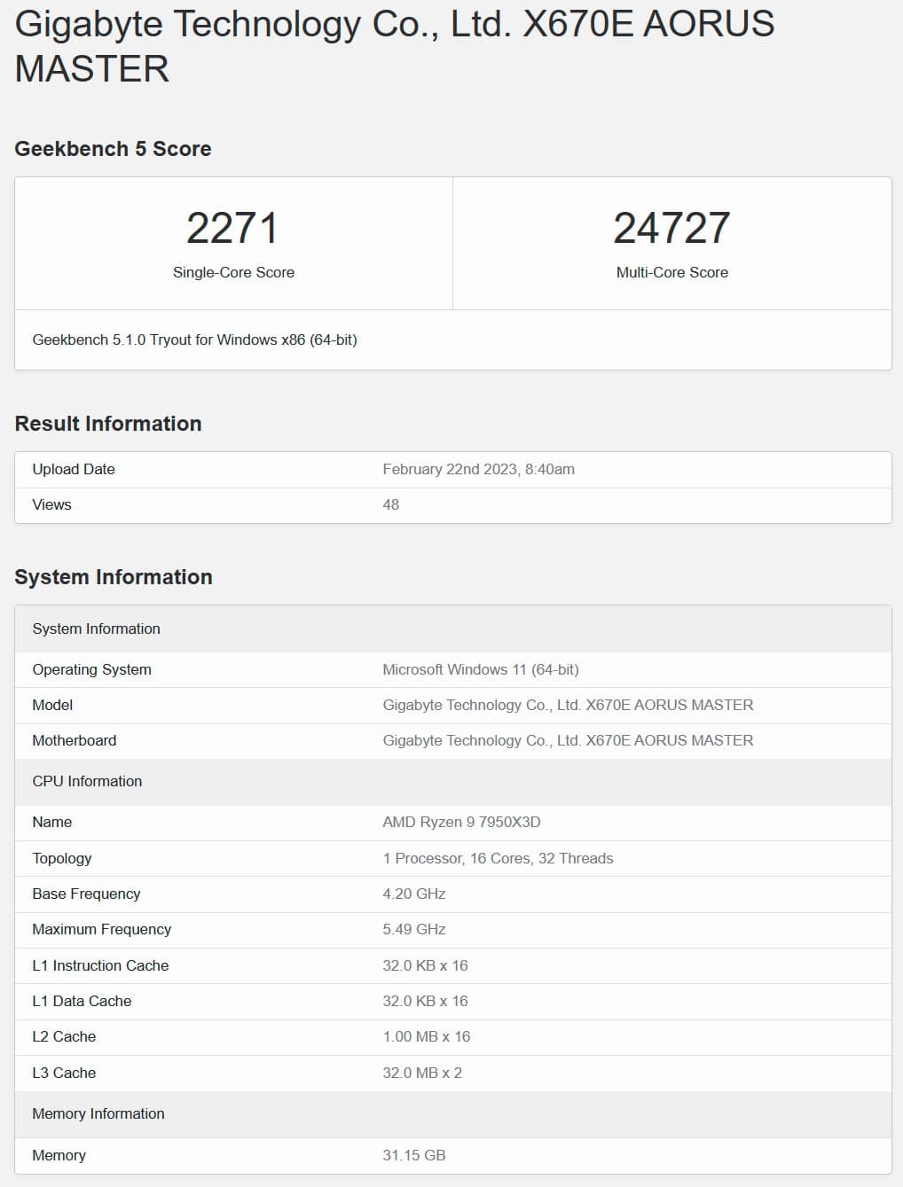Click the Motherboard row's Gigabyte X670E value
This screenshot has width=903, height=1187.
point(568,740)
